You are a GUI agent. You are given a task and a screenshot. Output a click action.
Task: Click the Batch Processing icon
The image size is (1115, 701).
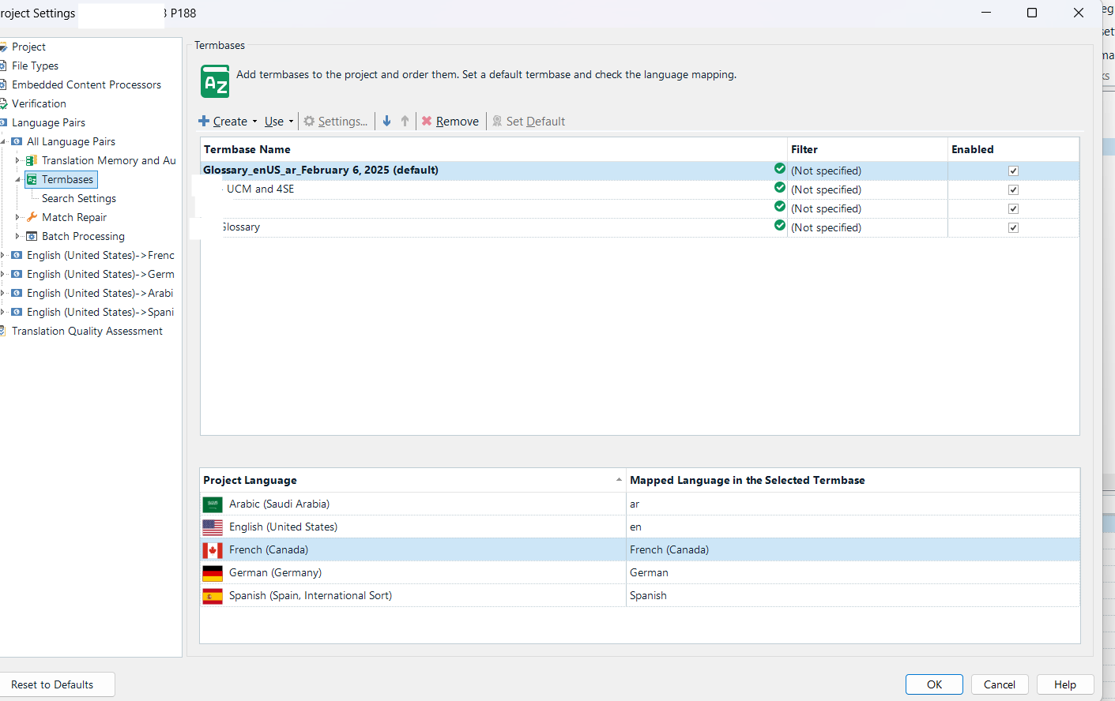tap(32, 236)
